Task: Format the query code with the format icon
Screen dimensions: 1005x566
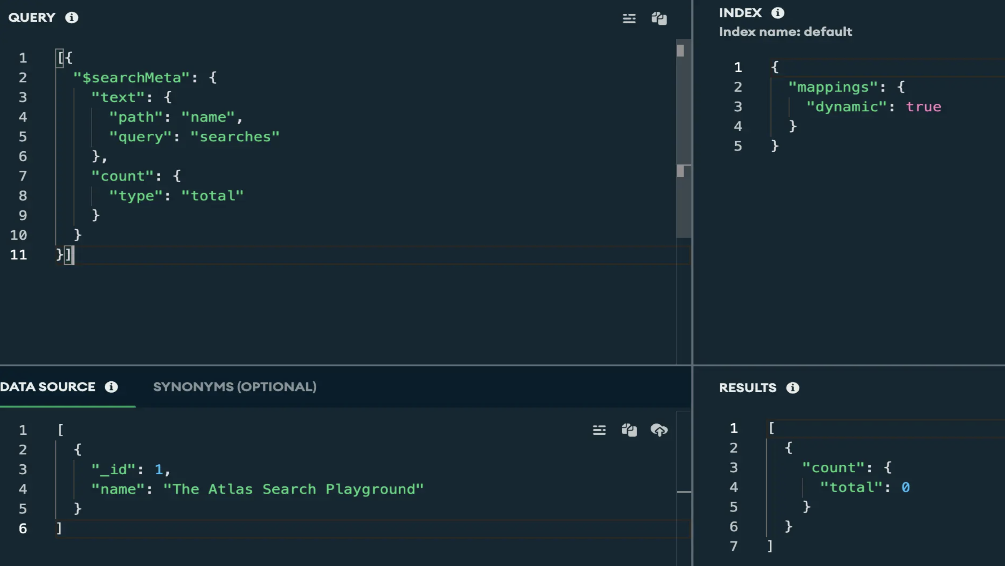Action: point(629,18)
